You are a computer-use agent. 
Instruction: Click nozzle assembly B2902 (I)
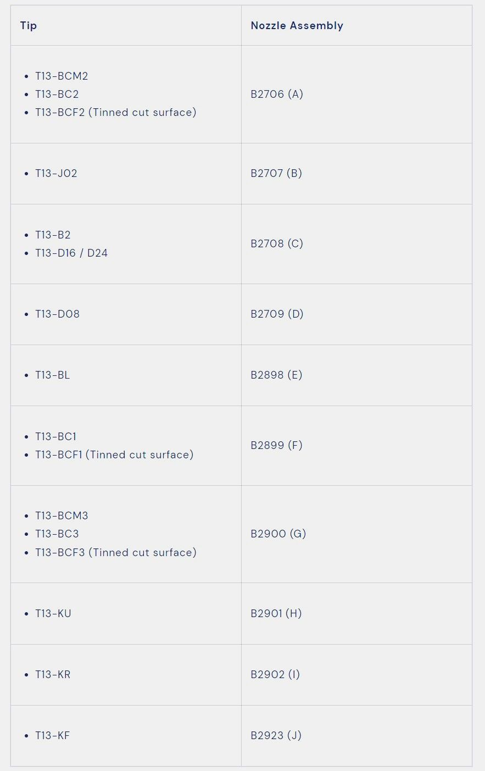[x=275, y=674]
